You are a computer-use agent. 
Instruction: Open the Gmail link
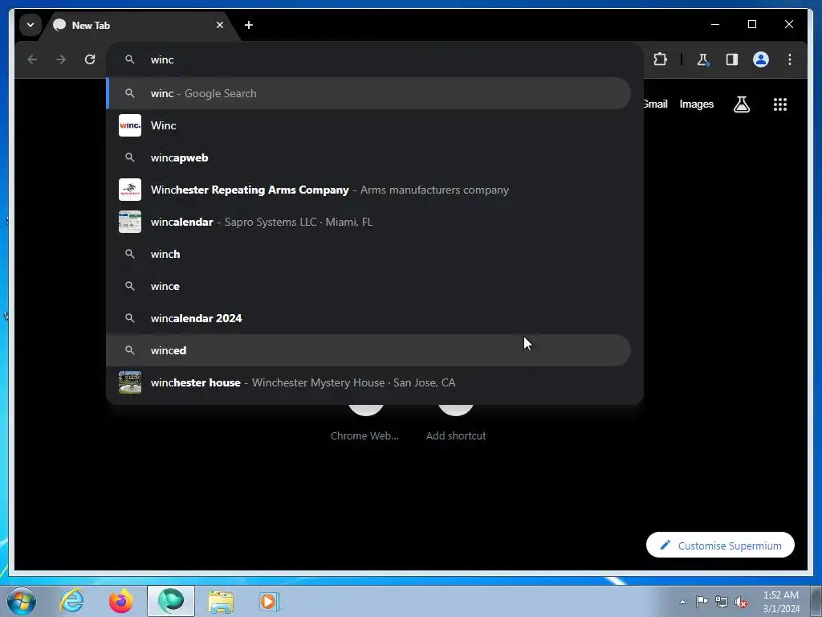click(x=655, y=104)
